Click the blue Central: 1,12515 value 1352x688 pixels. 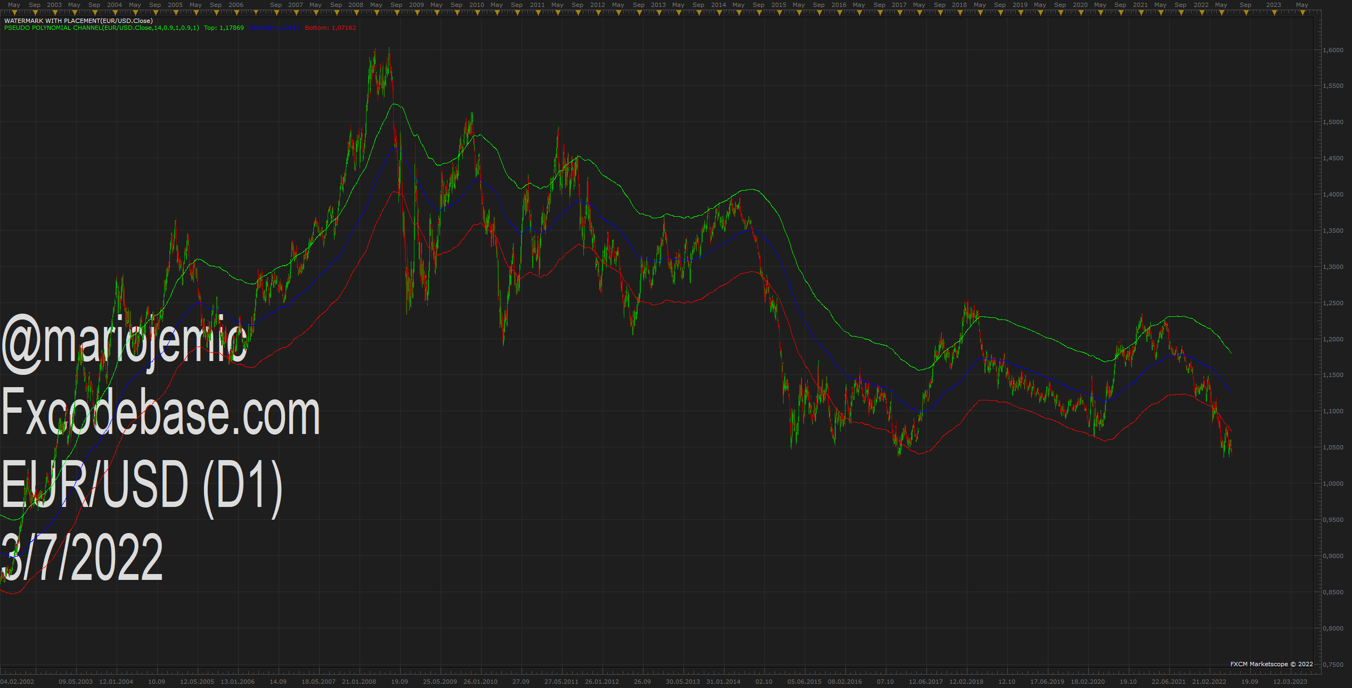pos(274,28)
